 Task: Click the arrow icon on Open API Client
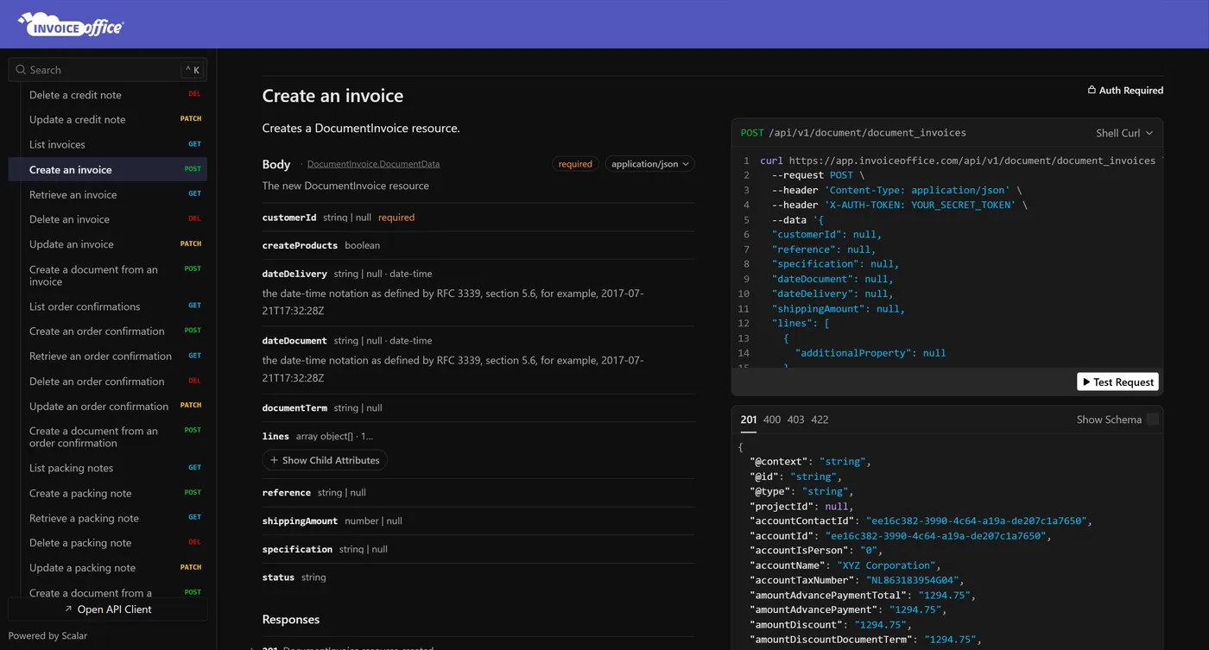68,609
